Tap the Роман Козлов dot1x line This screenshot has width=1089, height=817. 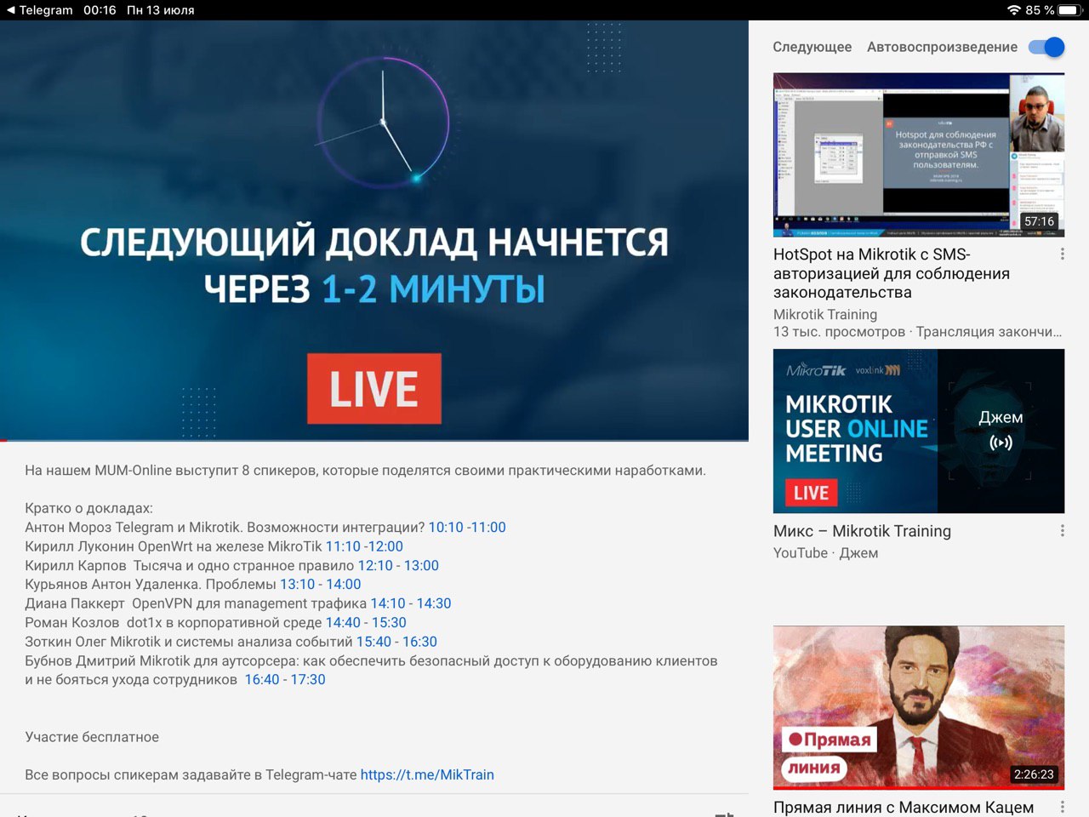click(x=215, y=623)
